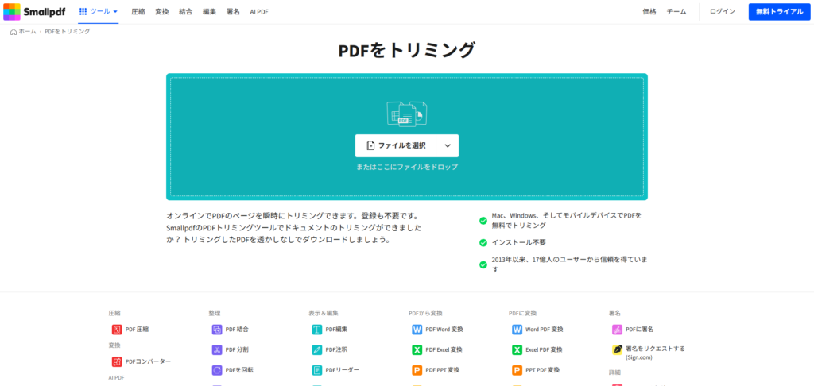Click the PDF 圧縮 icon

click(117, 330)
